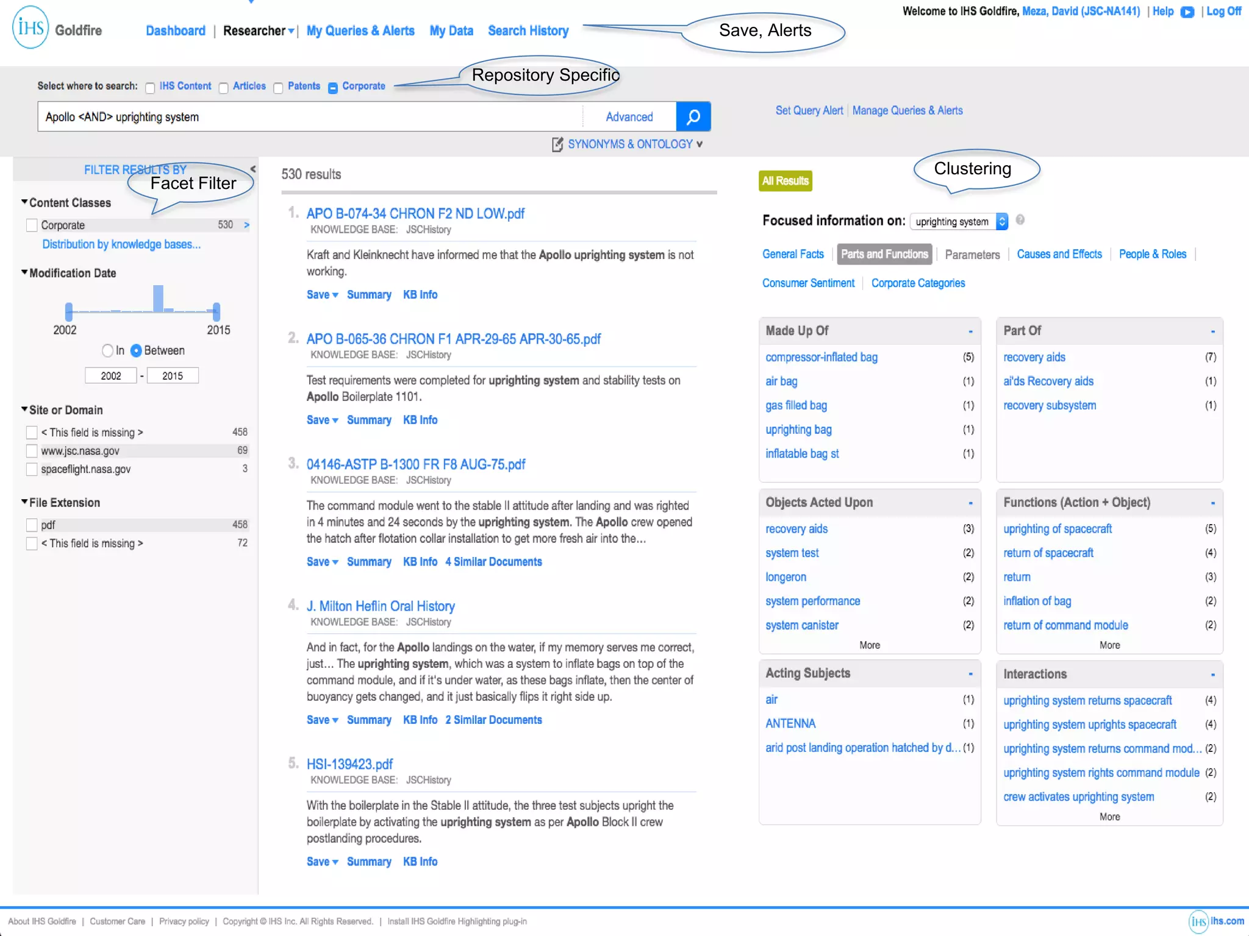The image size is (1249, 936).
Task: Open My Queries & Alerts
Action: point(360,30)
